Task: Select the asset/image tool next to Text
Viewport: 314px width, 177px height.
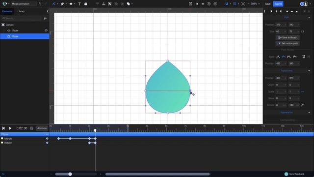Action: pos(85,4)
